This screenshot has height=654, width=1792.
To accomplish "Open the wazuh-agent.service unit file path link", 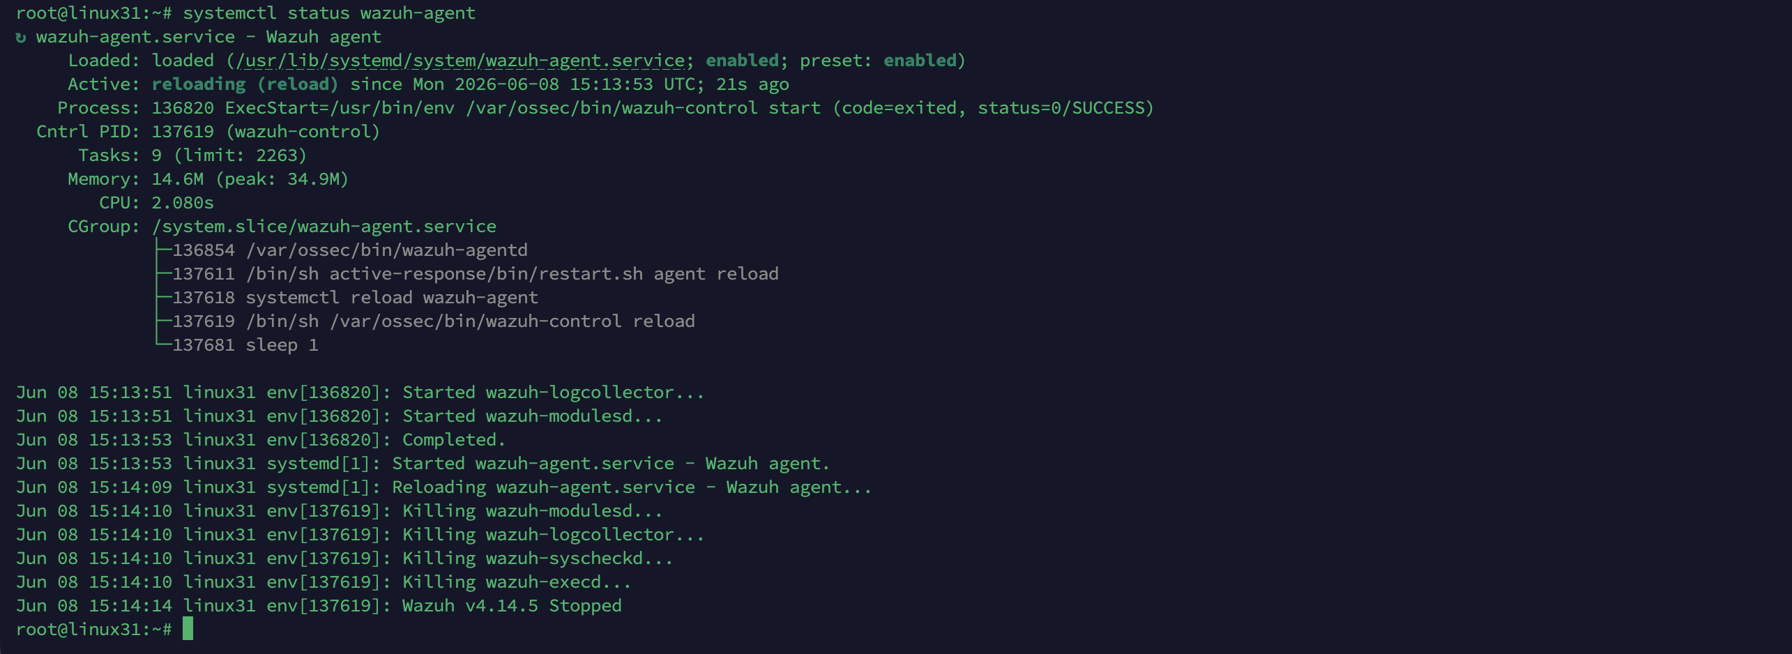I will [460, 61].
